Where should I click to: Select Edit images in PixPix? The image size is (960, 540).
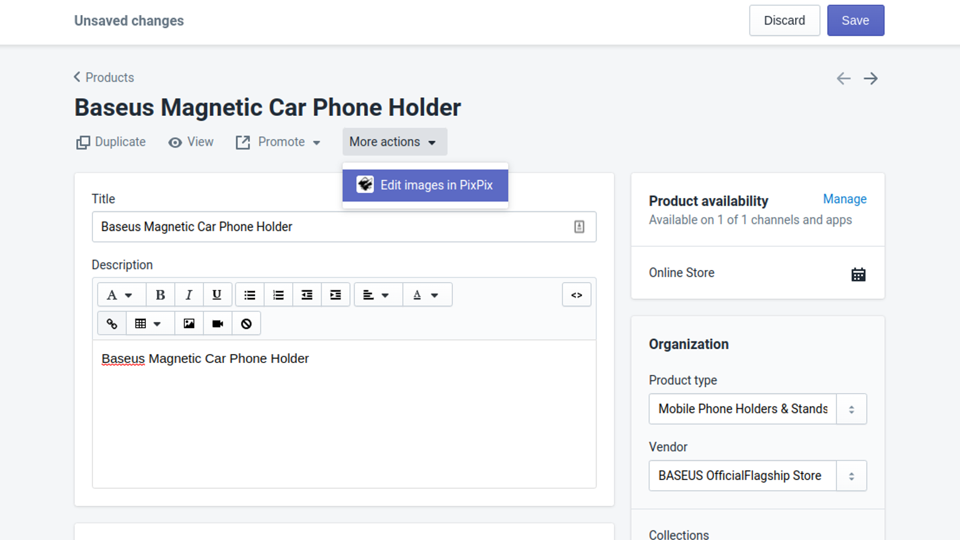(425, 185)
